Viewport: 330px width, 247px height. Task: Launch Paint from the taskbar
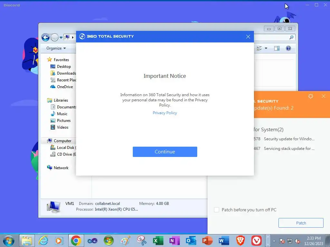coord(125,241)
